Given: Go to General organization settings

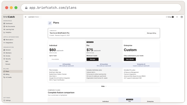Looking at the screenshot, I should coord(7,50).
